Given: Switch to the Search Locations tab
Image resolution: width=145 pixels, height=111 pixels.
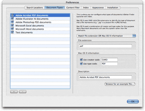Looking at the screenshot, I should point(35,8).
